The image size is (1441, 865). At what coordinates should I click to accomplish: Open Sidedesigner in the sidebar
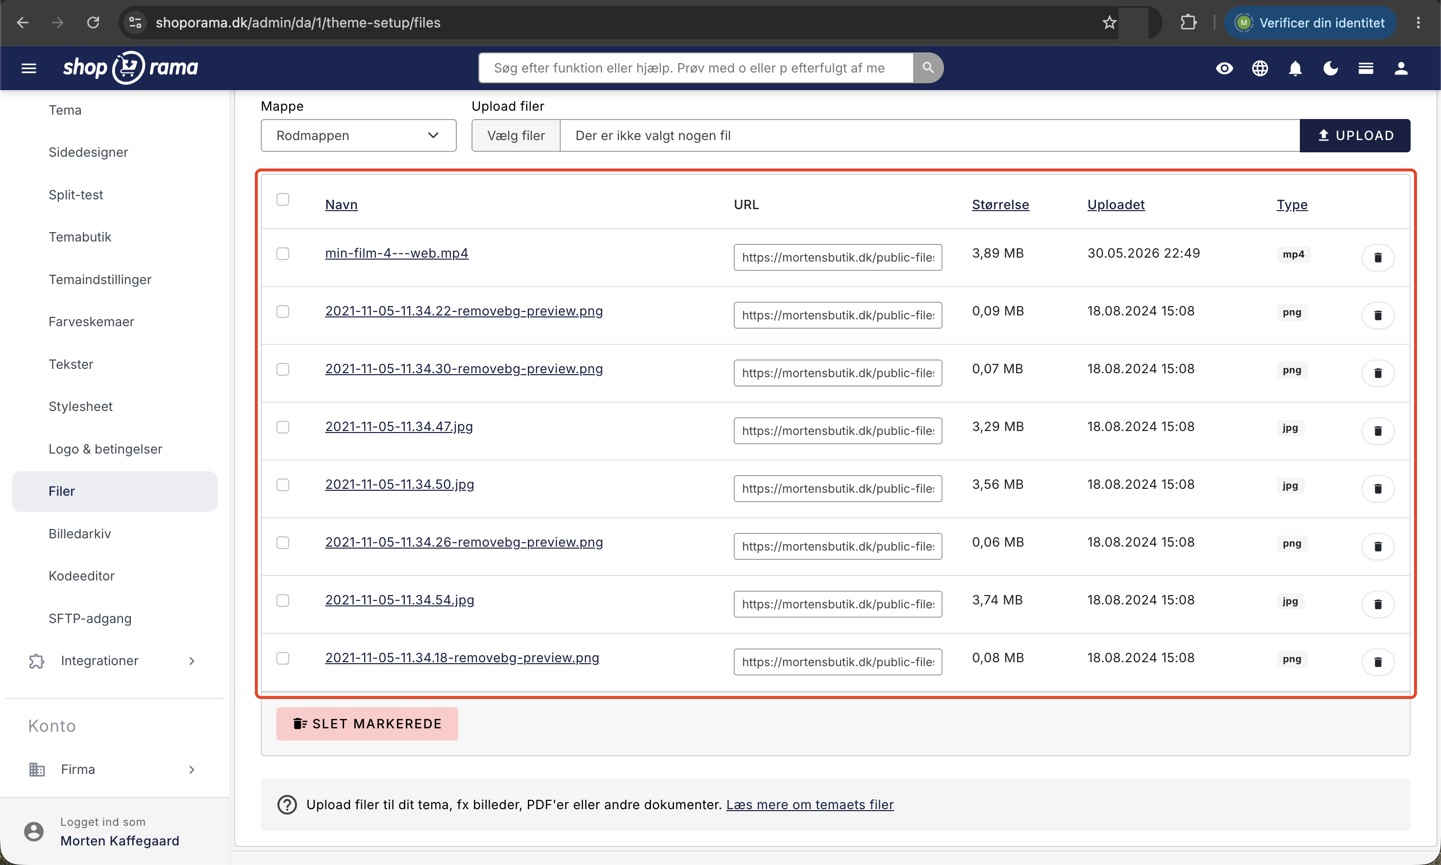(88, 152)
